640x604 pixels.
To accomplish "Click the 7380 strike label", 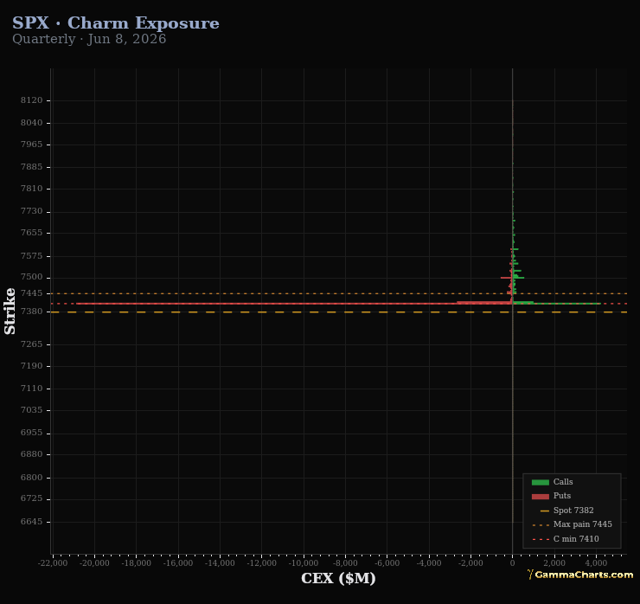I will (x=32, y=312).
